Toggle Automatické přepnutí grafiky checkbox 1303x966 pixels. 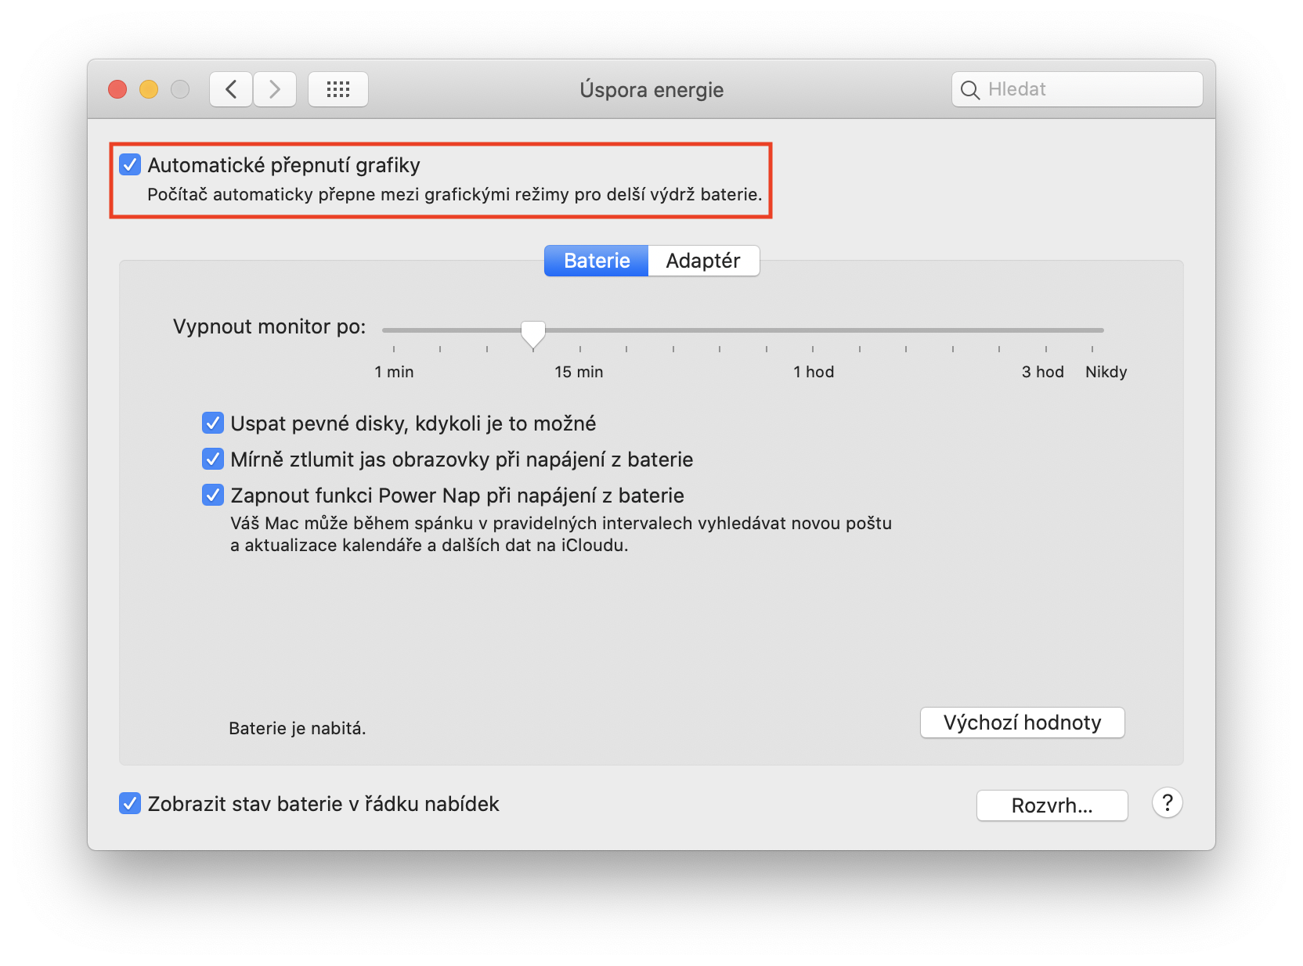click(130, 165)
